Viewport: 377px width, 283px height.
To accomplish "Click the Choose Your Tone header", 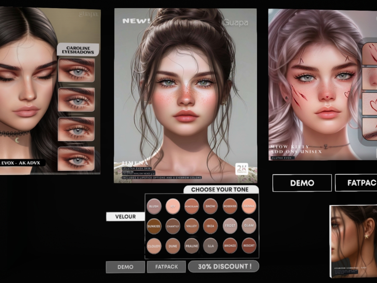I will (221, 190).
